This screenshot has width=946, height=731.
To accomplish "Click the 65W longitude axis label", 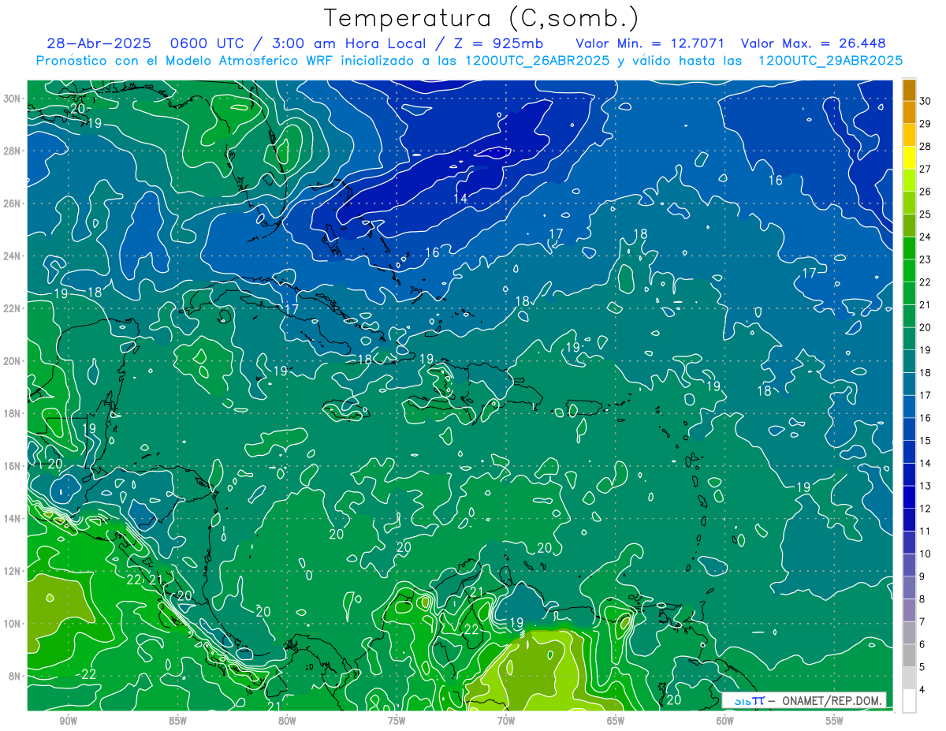I will [616, 721].
